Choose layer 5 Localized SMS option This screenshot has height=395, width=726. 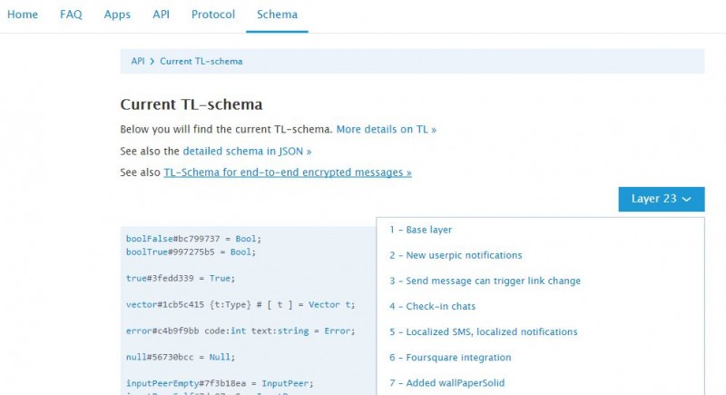[x=483, y=331]
